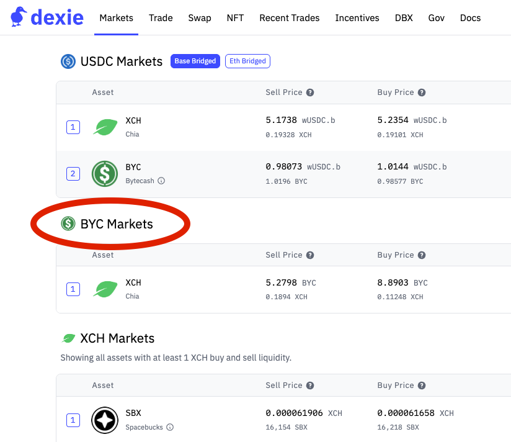511x442 pixels.
Task: Click the USDC Markets heading
Action: click(x=121, y=61)
